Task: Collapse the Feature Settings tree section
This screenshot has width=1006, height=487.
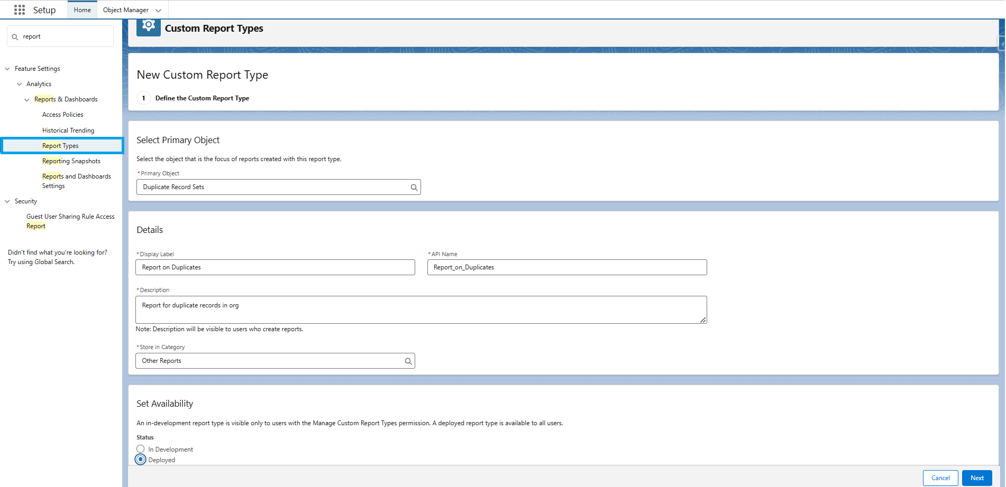Action: coord(7,69)
